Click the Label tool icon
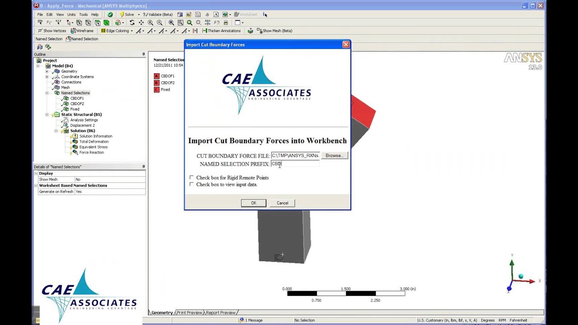 pos(40,23)
